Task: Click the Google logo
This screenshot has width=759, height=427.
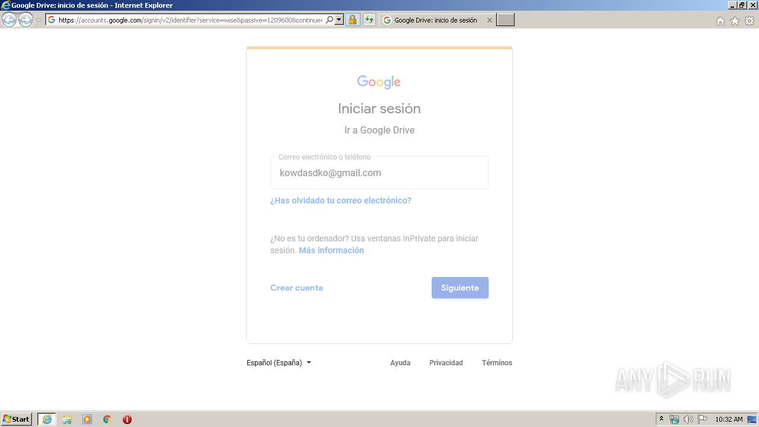Action: pyautogui.click(x=379, y=82)
